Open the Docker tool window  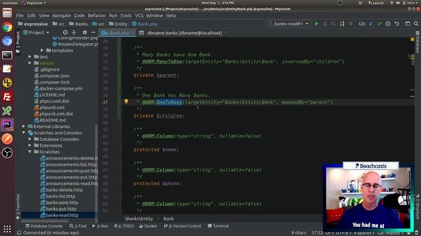[x=148, y=226]
